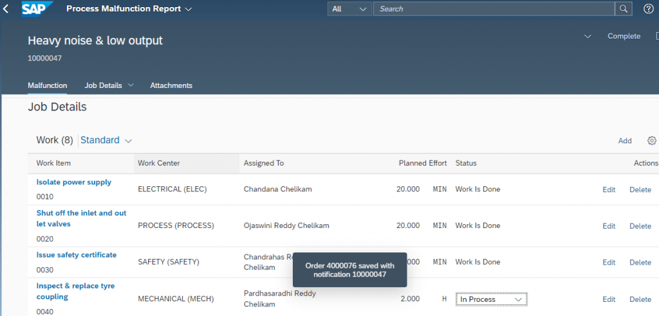Open the In Process status dropdown

(491, 299)
